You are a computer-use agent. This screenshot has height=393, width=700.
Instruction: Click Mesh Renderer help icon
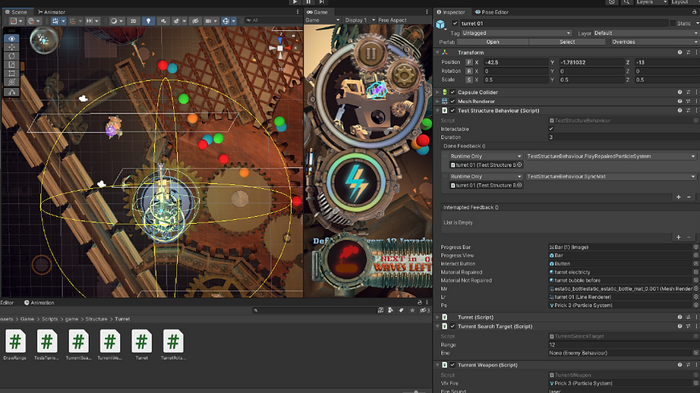(x=680, y=101)
